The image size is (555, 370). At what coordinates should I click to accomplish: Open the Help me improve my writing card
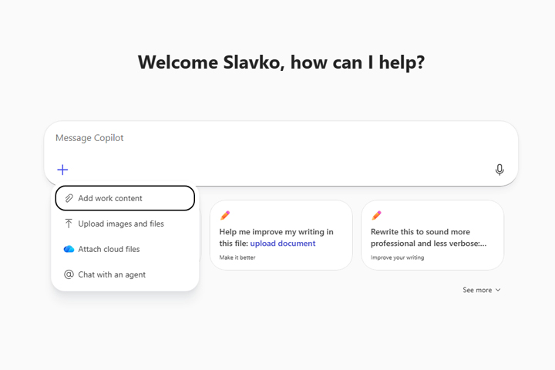(281, 231)
